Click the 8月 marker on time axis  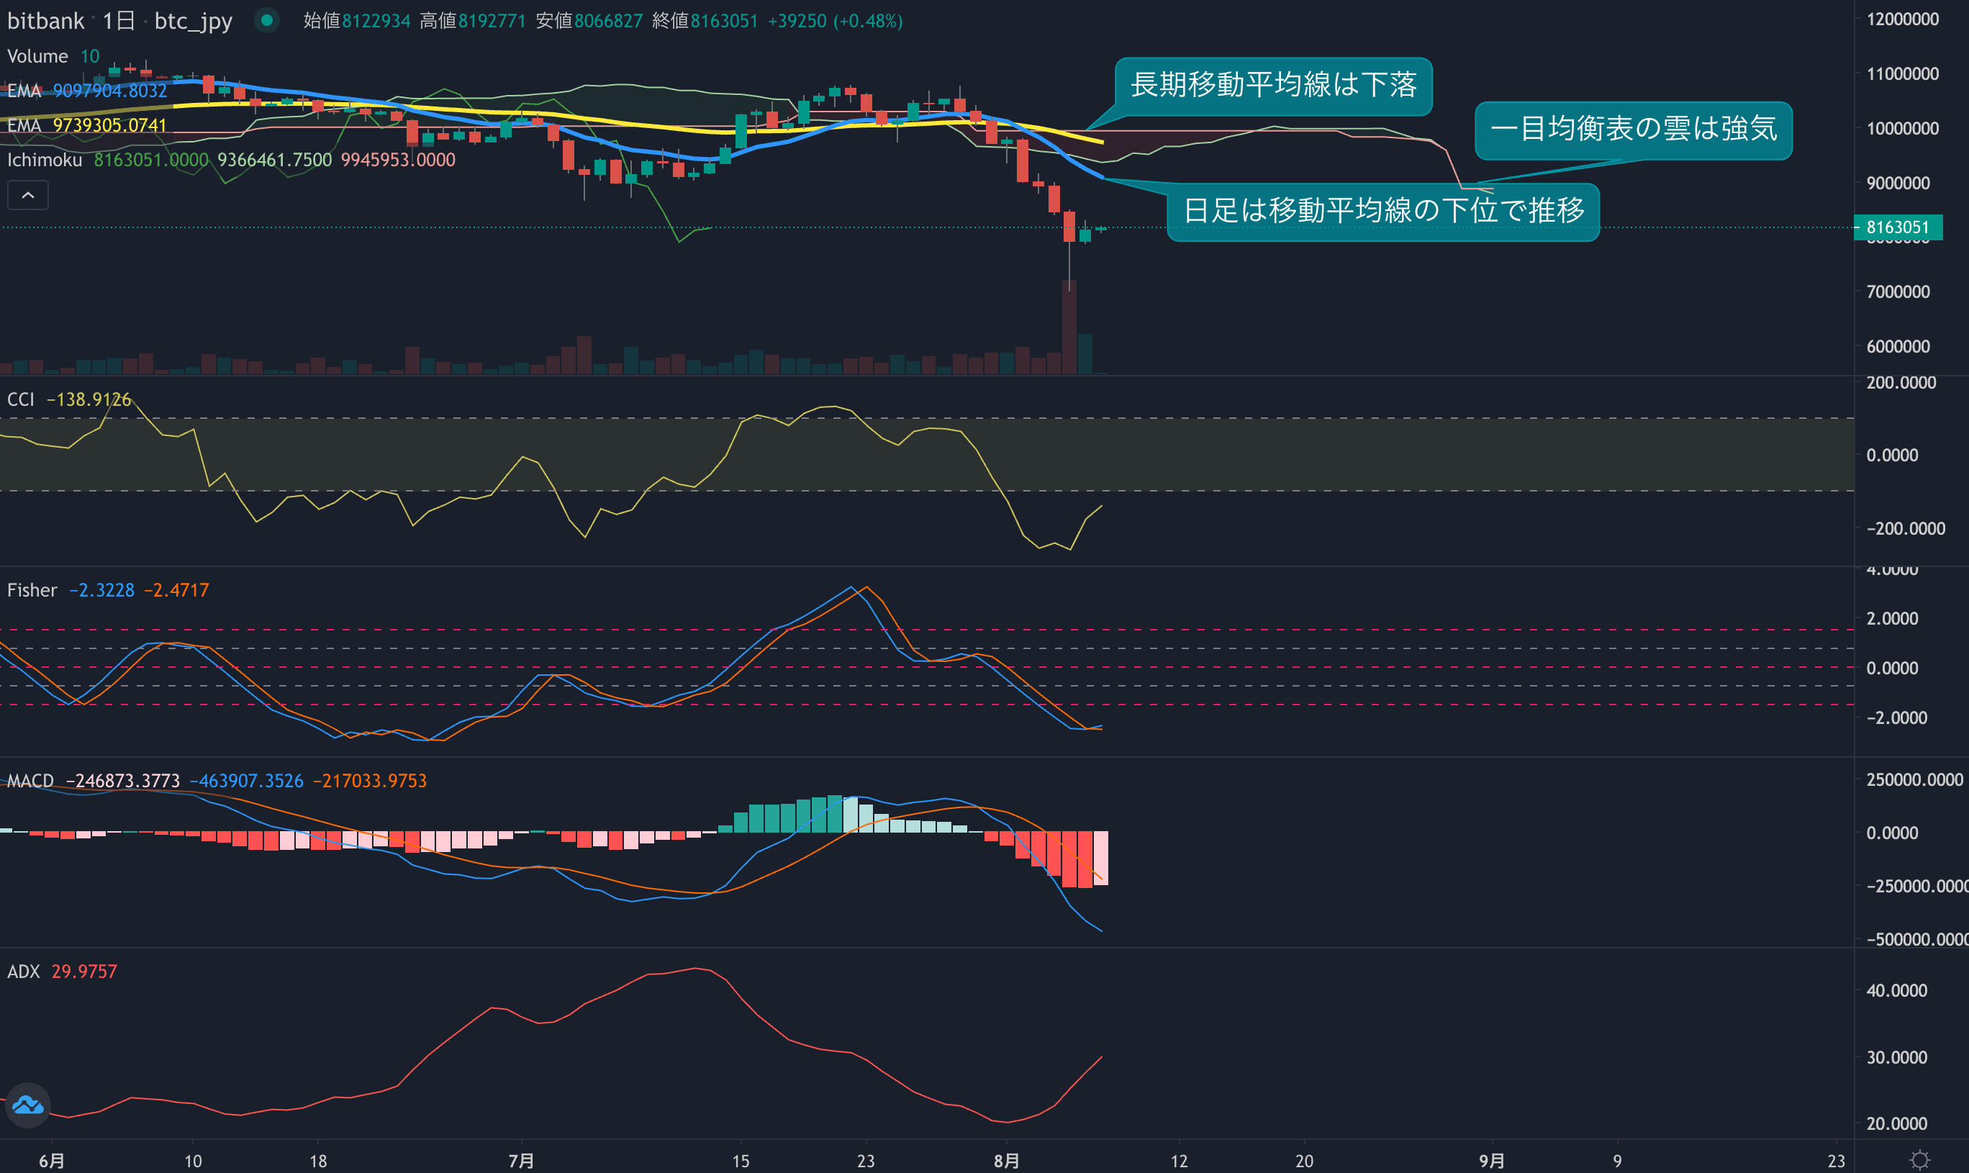[1006, 1160]
